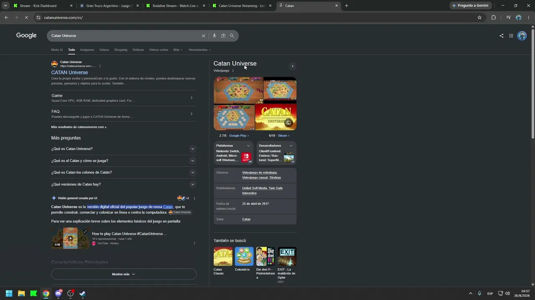This screenshot has width=535, height=300.
Task: Switch to the Videos cortos tab
Action: (158, 50)
